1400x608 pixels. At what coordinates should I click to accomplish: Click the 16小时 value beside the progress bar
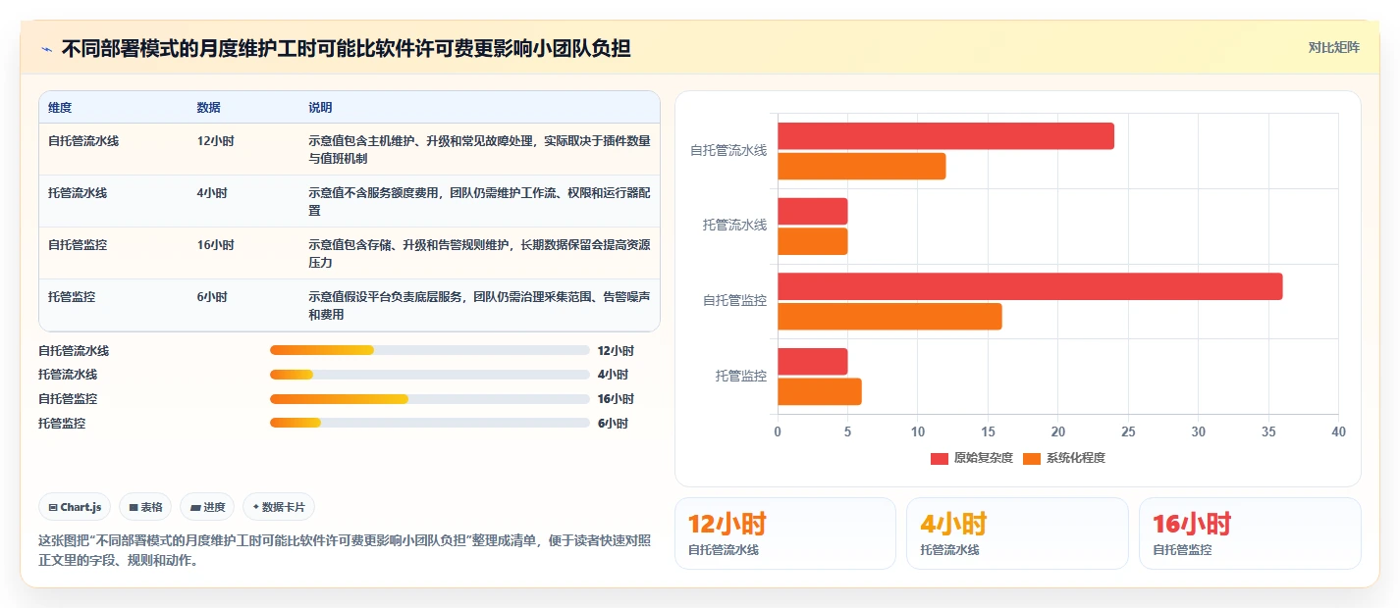coord(616,399)
